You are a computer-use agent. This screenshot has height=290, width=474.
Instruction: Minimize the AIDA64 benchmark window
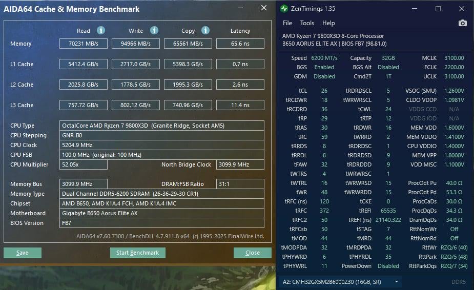[240, 8]
